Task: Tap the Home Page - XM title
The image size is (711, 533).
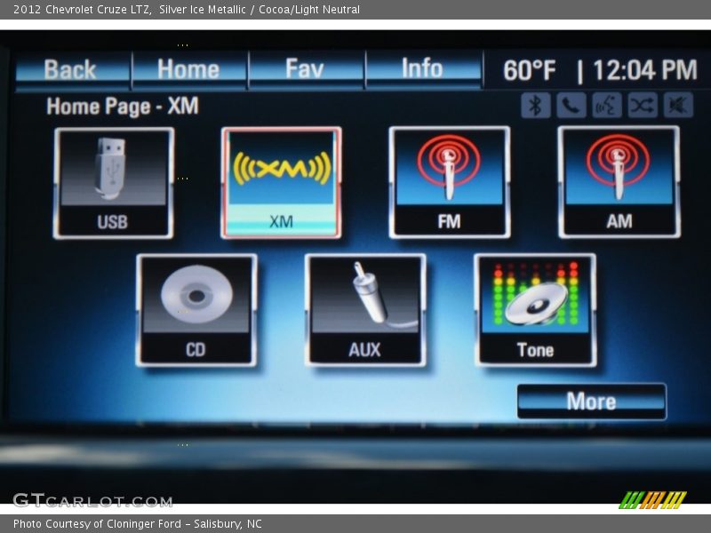Action: 123,107
